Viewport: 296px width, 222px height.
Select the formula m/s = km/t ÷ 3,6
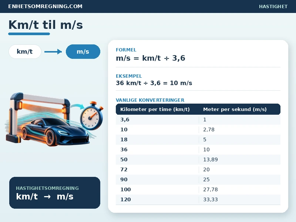(151, 58)
